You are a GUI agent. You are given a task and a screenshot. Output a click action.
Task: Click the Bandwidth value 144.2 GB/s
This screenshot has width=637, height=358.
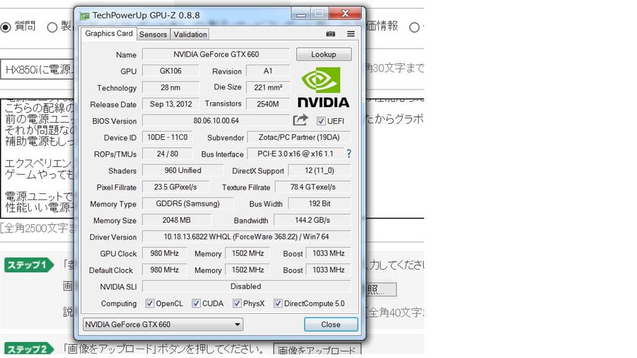click(312, 220)
